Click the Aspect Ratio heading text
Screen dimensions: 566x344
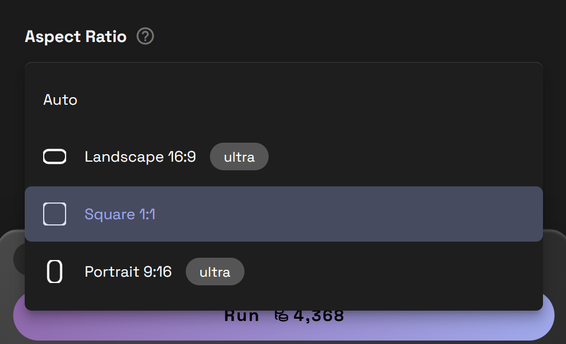pos(75,37)
